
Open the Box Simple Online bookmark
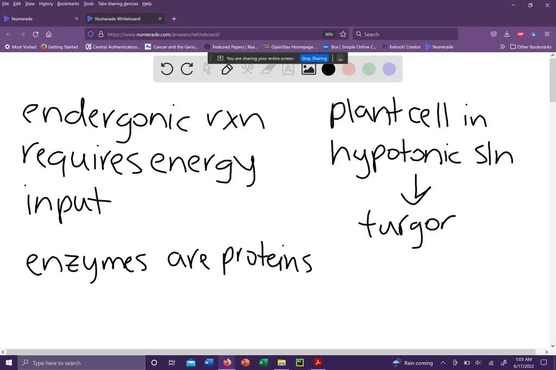click(350, 47)
